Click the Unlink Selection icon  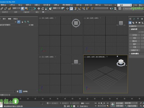click(5, 9)
